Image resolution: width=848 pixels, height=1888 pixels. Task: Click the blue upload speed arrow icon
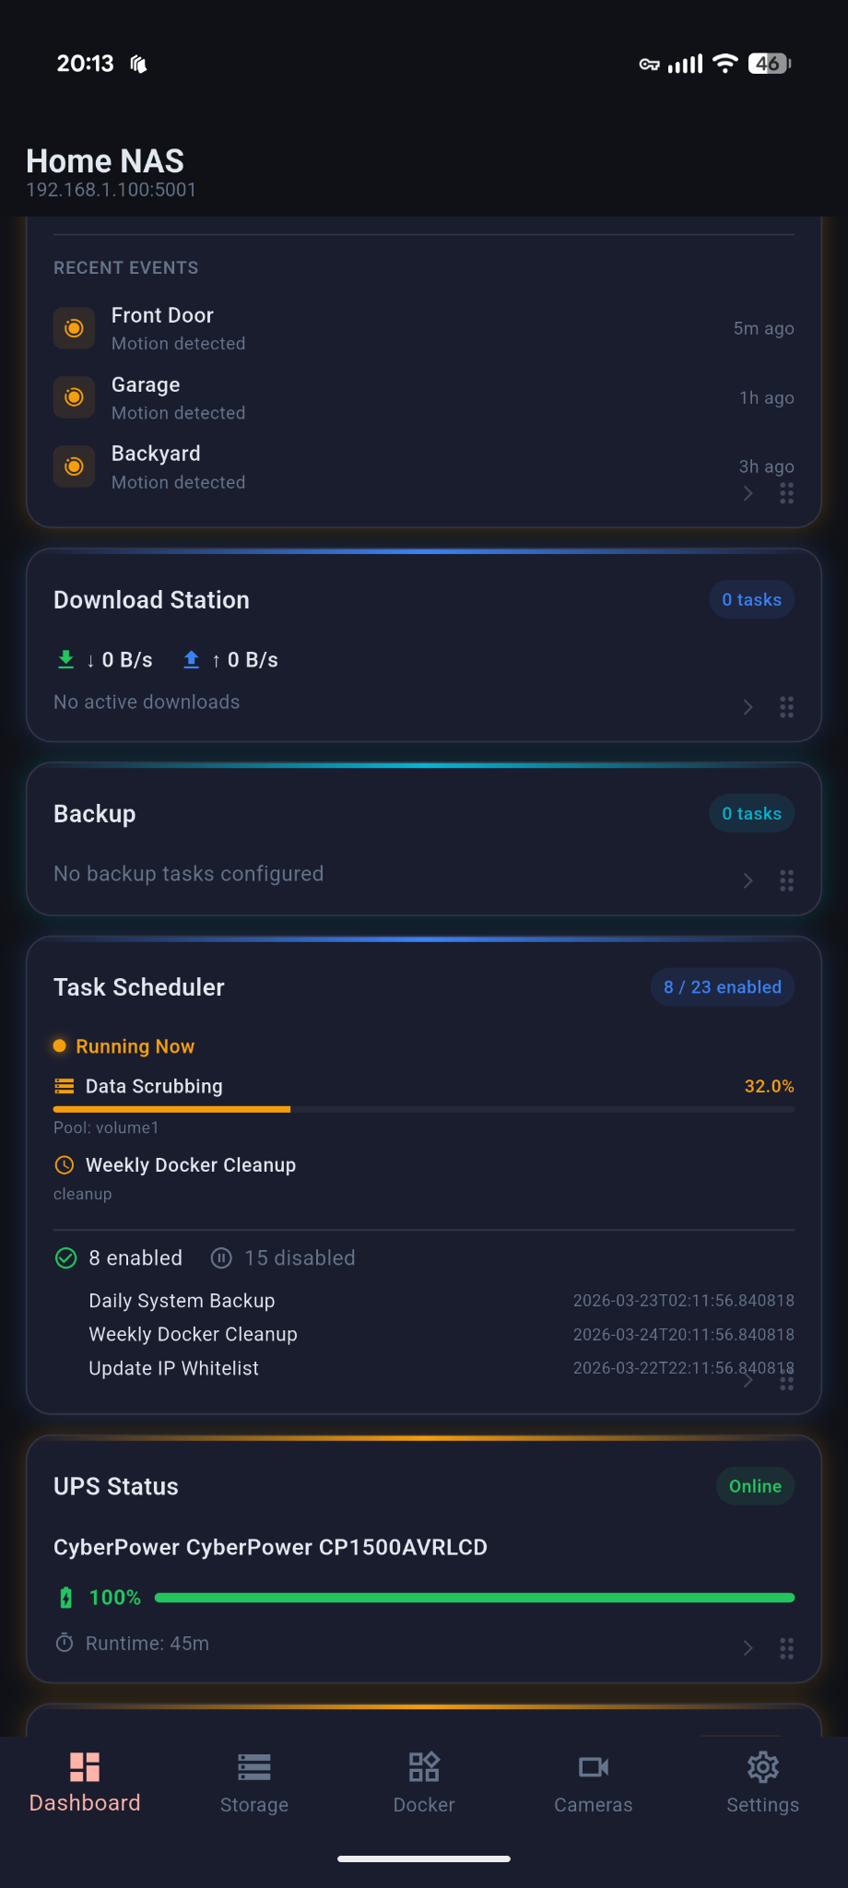191,660
